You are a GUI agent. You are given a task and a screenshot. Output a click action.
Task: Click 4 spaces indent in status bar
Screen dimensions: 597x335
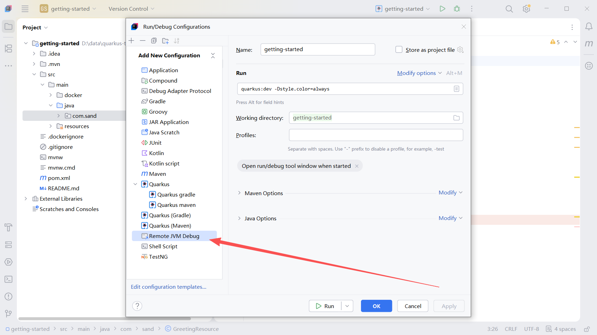pyautogui.click(x=565, y=329)
